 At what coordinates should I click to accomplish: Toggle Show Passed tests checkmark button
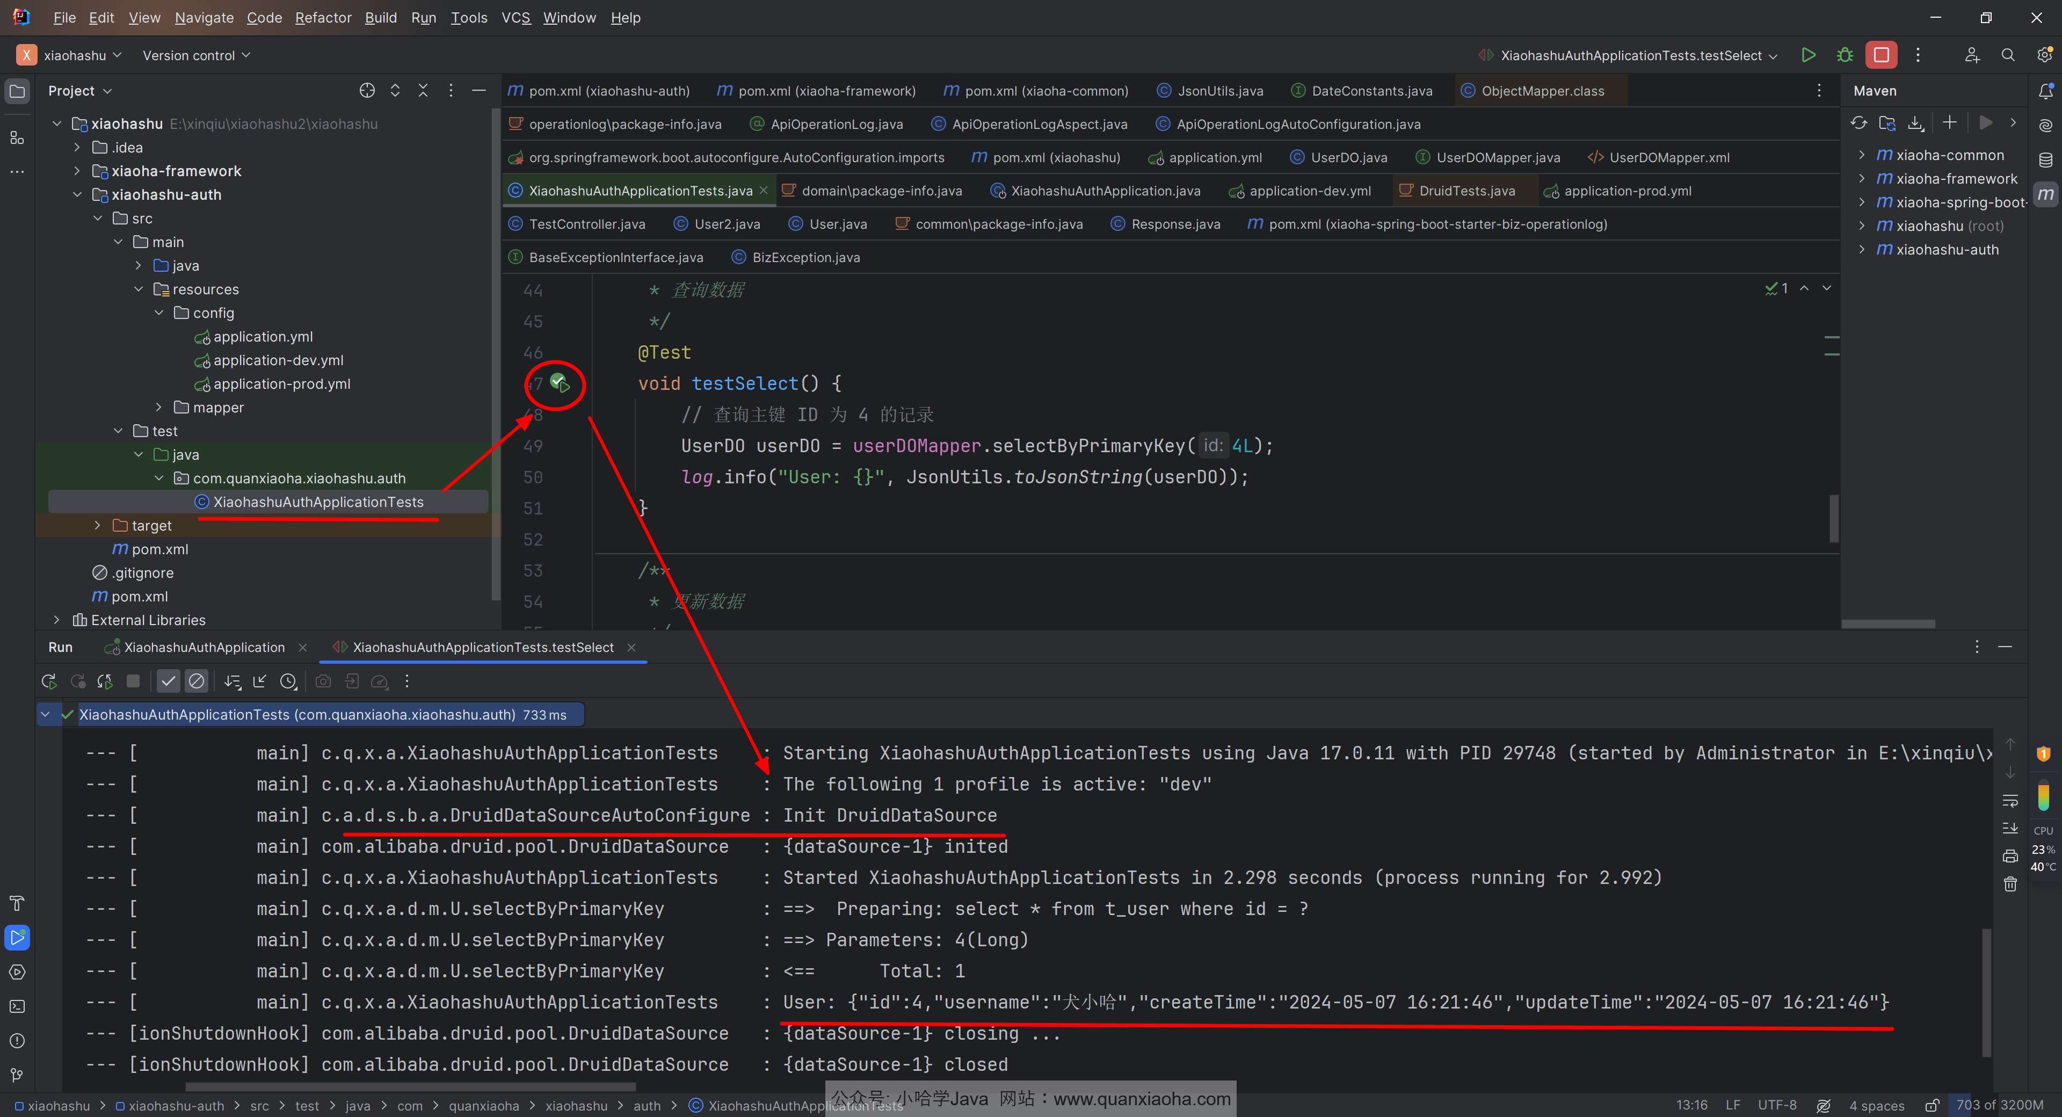[x=168, y=681]
